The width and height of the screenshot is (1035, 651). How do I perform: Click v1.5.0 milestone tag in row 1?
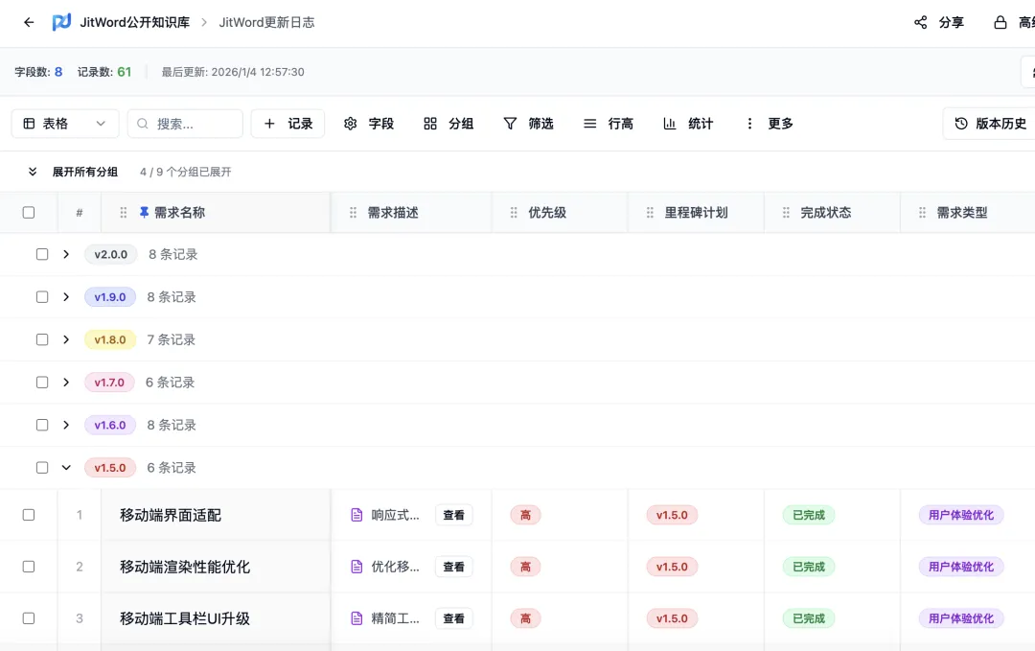(x=672, y=515)
